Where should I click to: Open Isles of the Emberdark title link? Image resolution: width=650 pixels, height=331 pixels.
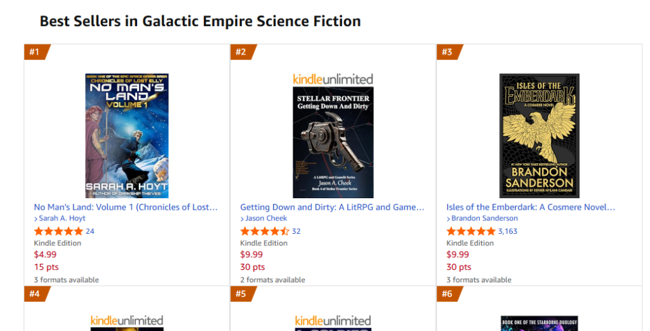tap(531, 207)
